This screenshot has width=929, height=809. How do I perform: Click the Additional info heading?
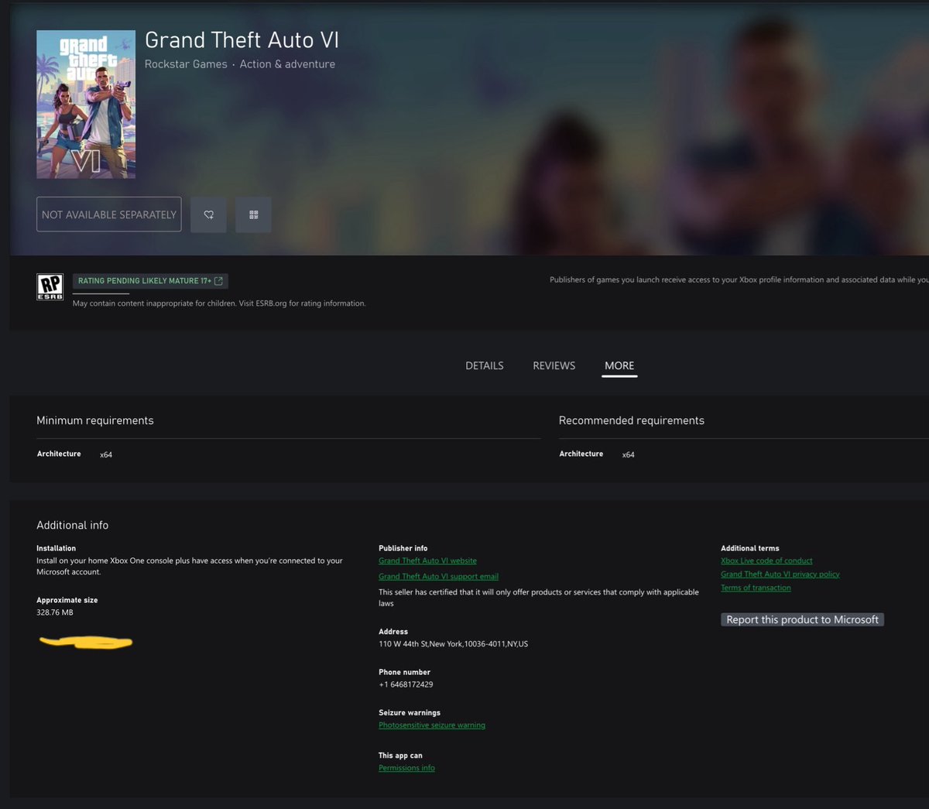73,525
